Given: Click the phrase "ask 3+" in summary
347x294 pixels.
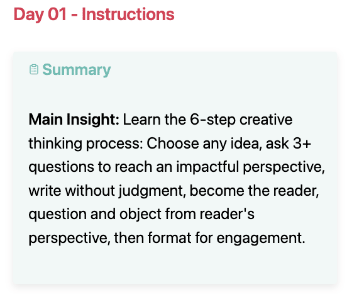Looking at the screenshot, I should tap(289, 144).
